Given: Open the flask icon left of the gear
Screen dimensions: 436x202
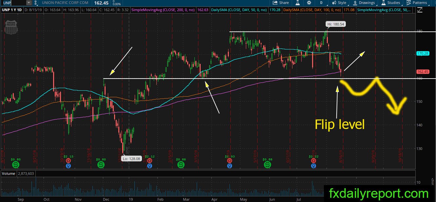Looking at the screenshot, I should [x=298, y=3].
